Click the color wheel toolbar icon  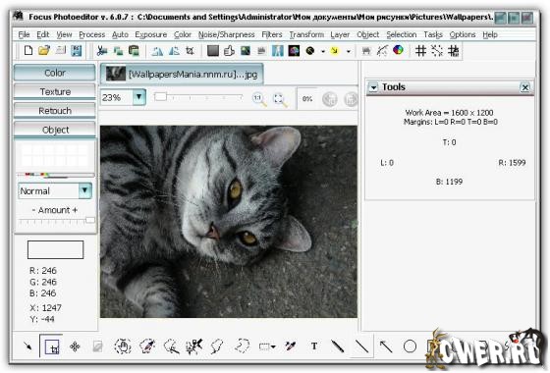(x=398, y=50)
